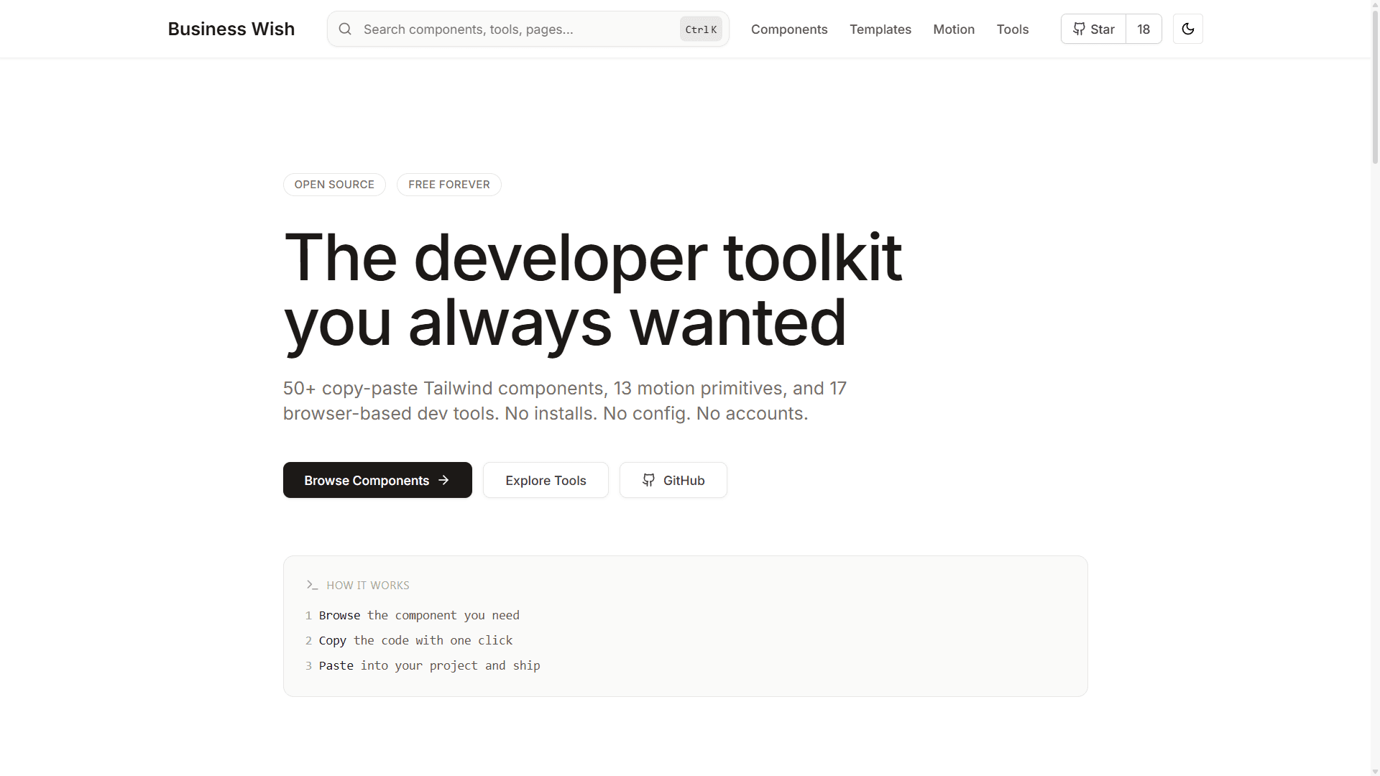1380x776 pixels.
Task: Open the Components menu item
Action: click(789, 29)
